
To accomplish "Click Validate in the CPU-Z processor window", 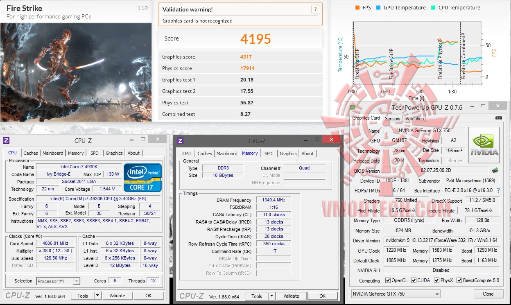I will pos(117,296).
